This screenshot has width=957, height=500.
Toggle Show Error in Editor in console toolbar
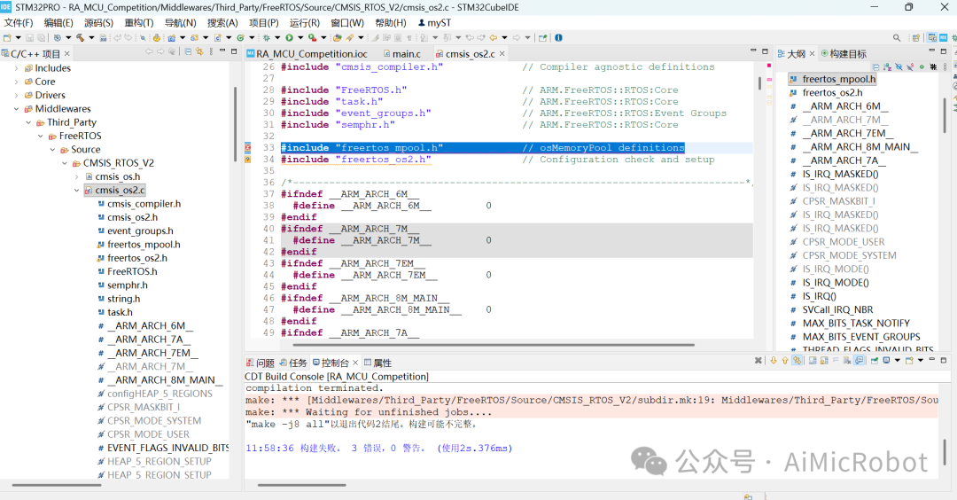797,360
